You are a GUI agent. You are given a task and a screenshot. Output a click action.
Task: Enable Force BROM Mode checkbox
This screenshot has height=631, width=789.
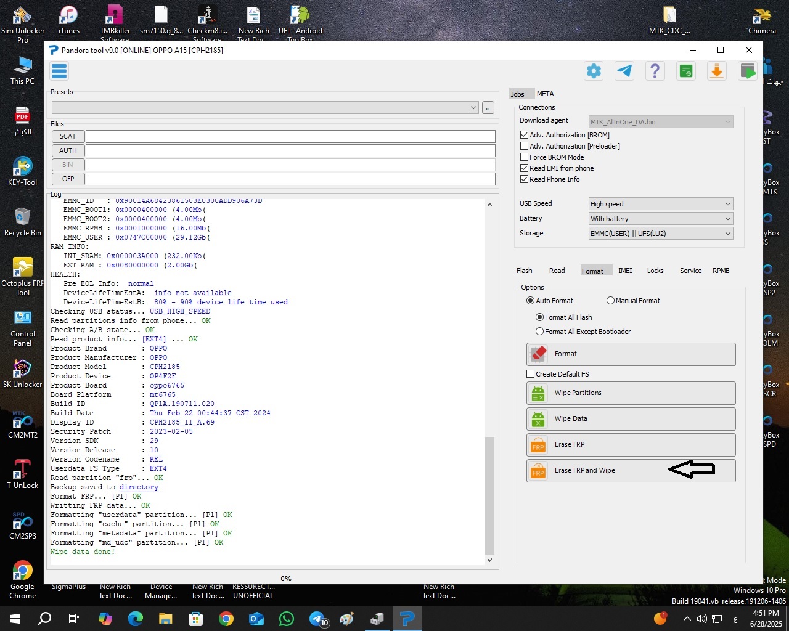point(524,157)
